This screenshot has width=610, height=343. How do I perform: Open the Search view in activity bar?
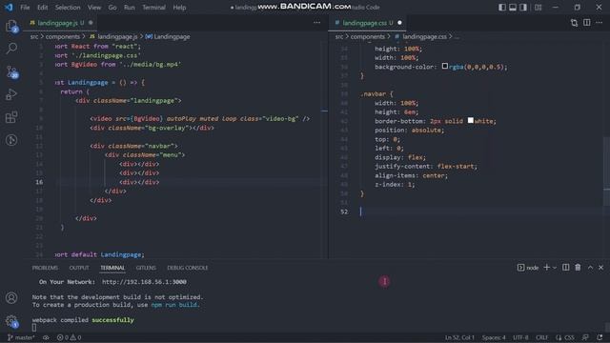click(x=11, y=49)
